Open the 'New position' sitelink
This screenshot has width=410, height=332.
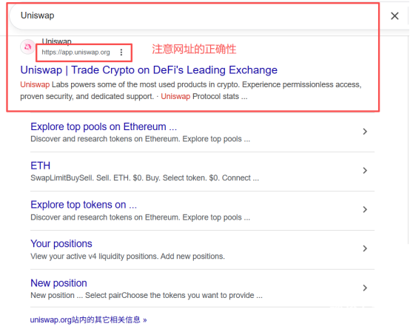pyautogui.click(x=58, y=283)
